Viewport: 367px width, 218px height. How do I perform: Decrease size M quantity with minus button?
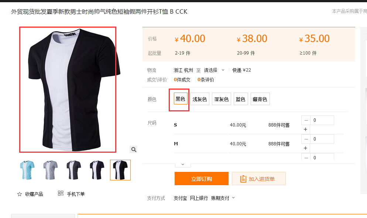point(306,139)
